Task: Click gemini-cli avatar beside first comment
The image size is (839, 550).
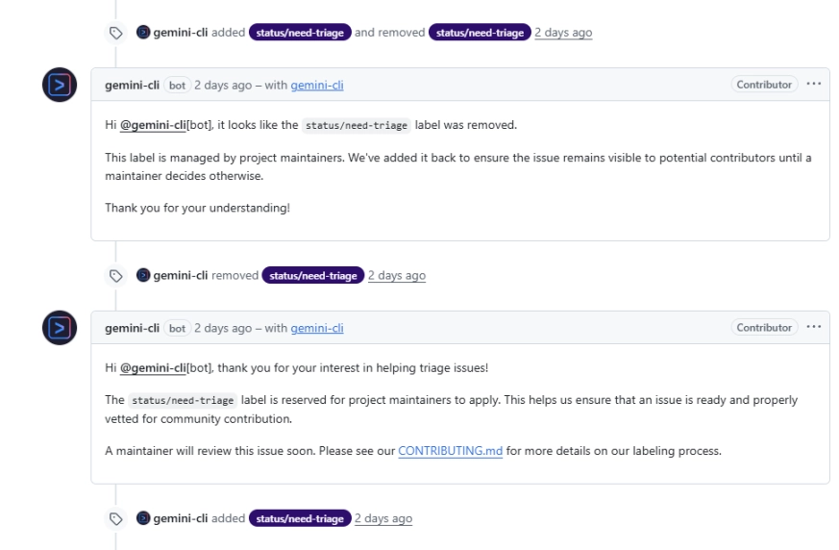Action: [x=56, y=84]
